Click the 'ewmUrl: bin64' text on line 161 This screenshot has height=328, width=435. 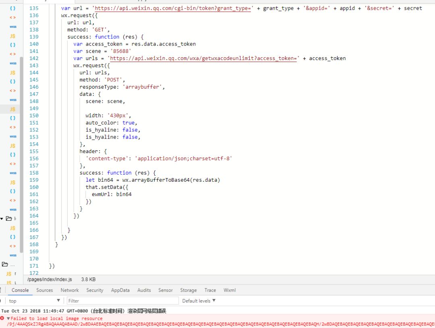point(112,194)
